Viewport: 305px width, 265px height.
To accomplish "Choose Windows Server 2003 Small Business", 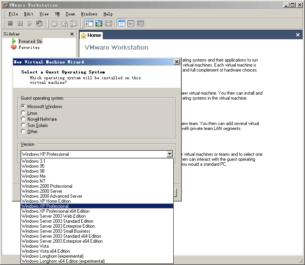I will tap(97, 231).
